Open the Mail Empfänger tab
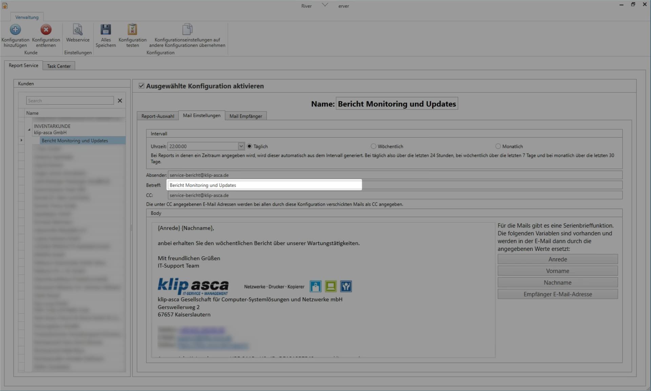This screenshot has width=651, height=391. [245, 116]
